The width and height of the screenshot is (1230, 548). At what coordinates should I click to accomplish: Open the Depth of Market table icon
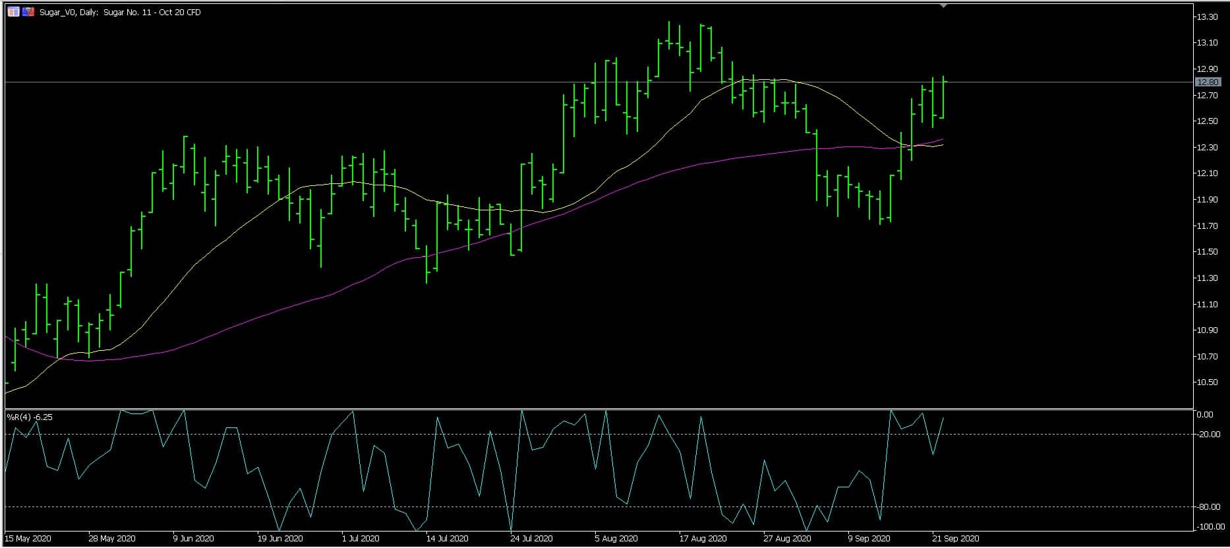click(13, 12)
